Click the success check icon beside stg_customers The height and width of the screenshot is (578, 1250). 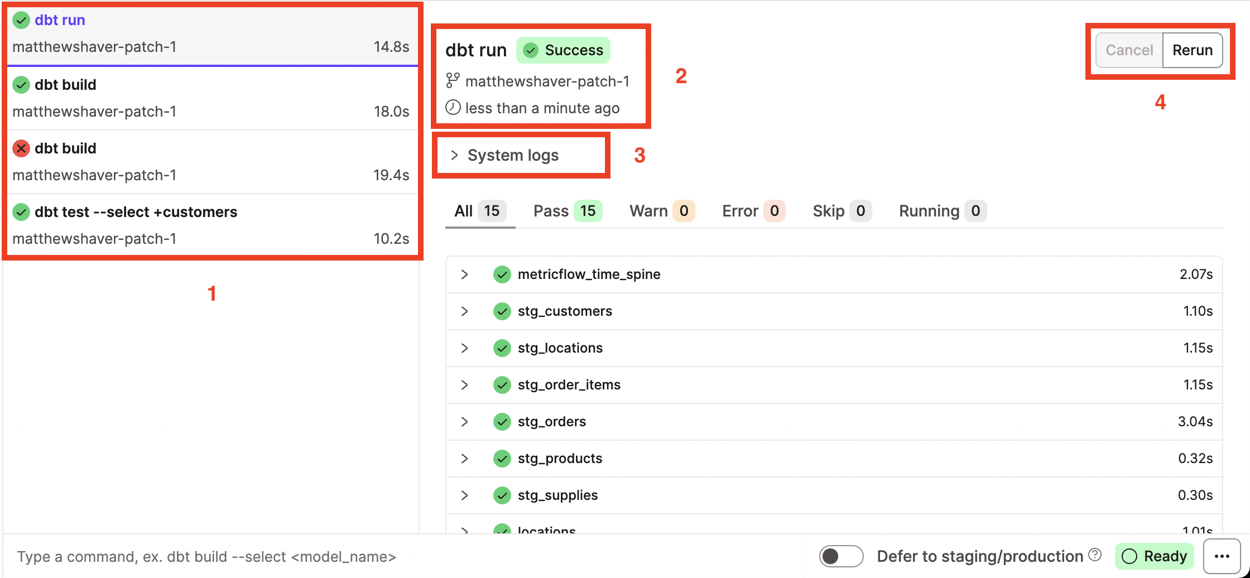click(502, 311)
